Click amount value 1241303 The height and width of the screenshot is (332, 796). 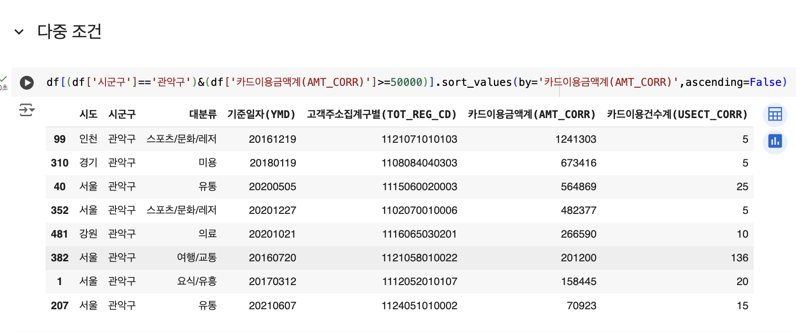coord(576,139)
